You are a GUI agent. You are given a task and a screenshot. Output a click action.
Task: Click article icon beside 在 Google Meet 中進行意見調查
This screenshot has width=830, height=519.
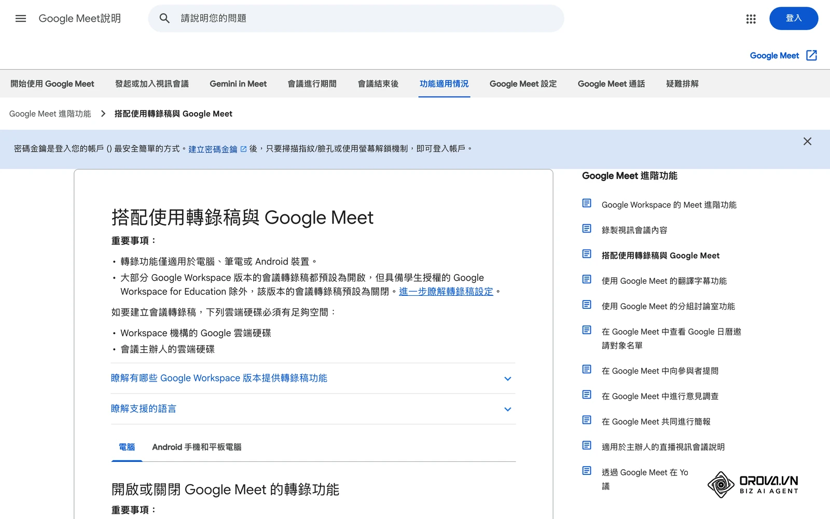[587, 395]
